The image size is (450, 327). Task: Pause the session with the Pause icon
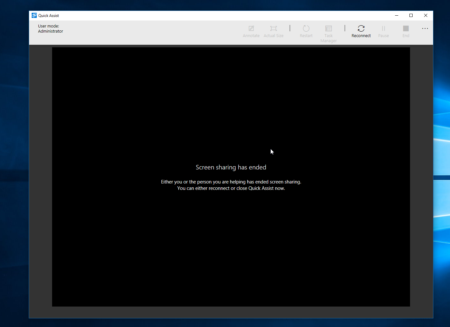384,29
